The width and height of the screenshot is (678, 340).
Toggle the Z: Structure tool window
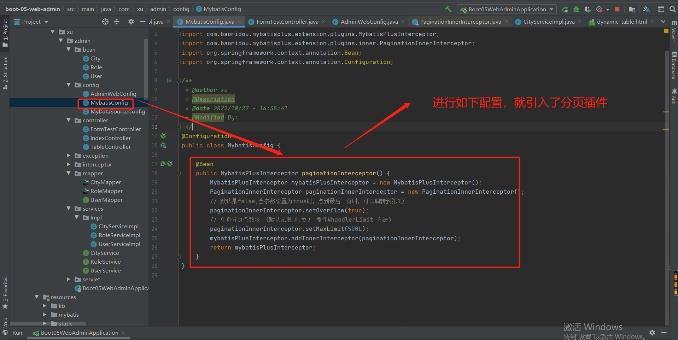(5, 73)
